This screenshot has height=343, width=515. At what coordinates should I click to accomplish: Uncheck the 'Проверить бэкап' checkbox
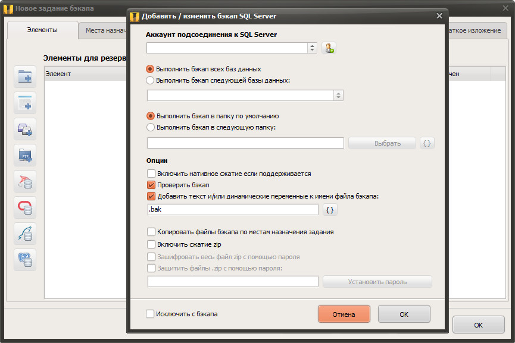151,185
